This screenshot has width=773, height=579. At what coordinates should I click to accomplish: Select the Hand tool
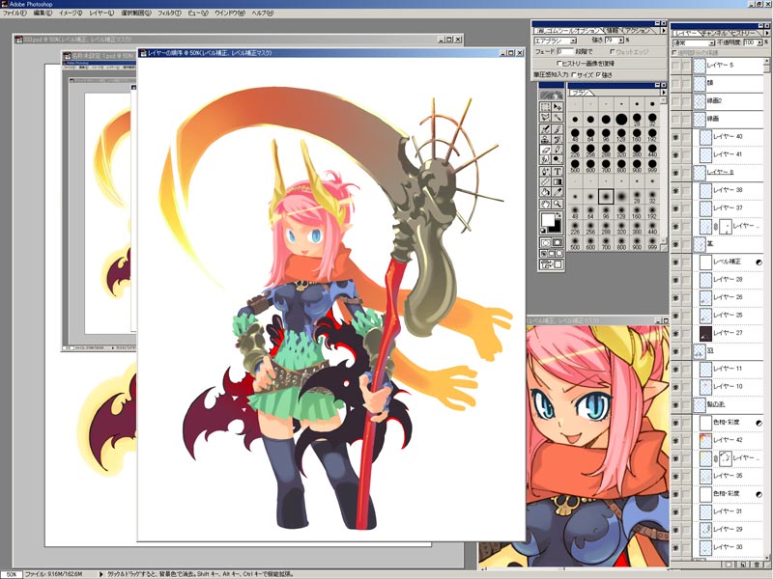point(545,204)
